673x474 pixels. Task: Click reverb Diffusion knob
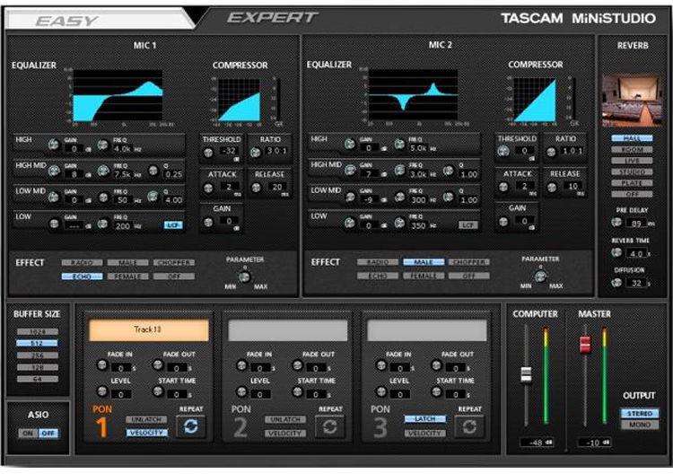tap(616, 283)
